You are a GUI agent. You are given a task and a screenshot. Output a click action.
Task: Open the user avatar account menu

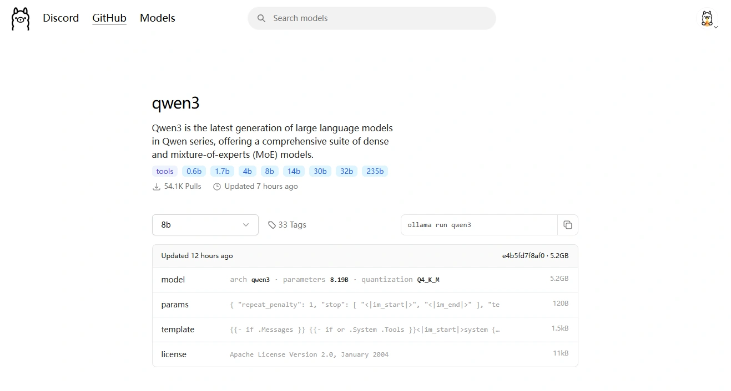(x=707, y=18)
